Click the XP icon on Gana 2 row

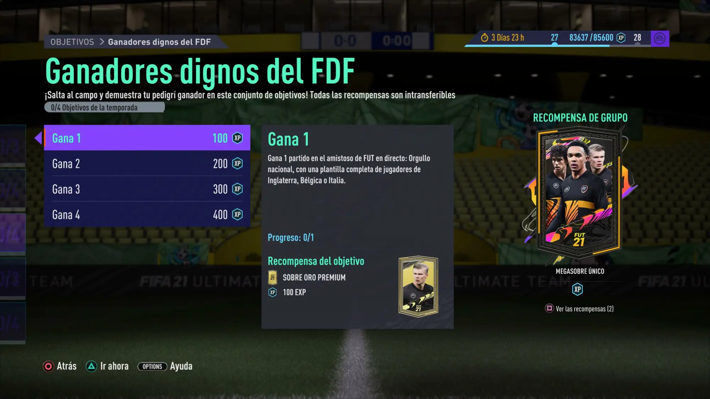(237, 164)
